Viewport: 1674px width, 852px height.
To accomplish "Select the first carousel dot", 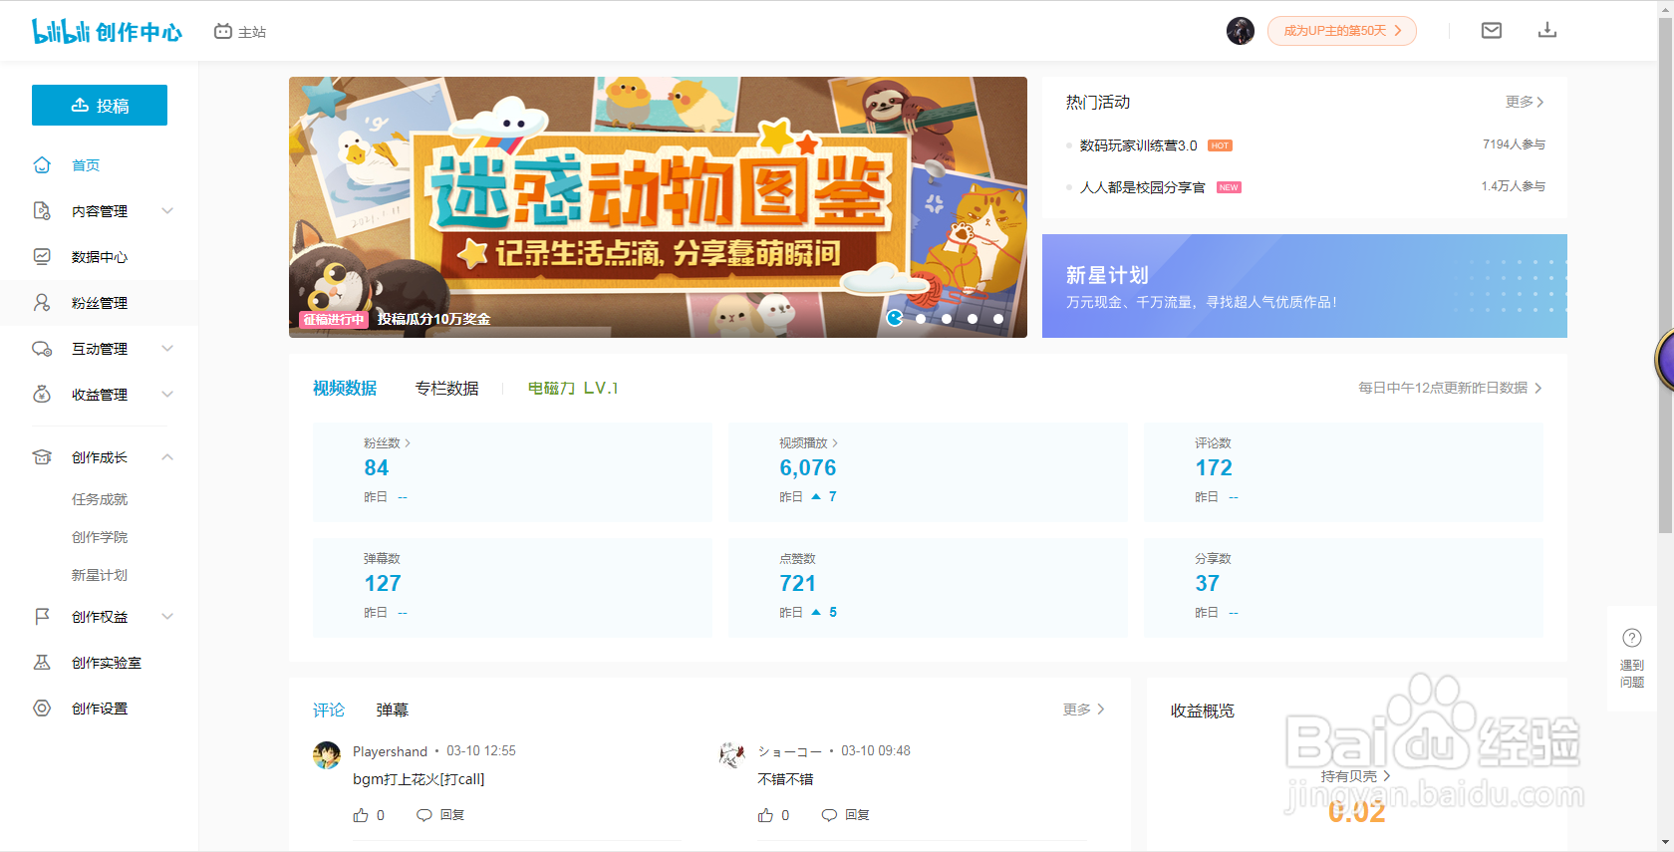I will [895, 318].
